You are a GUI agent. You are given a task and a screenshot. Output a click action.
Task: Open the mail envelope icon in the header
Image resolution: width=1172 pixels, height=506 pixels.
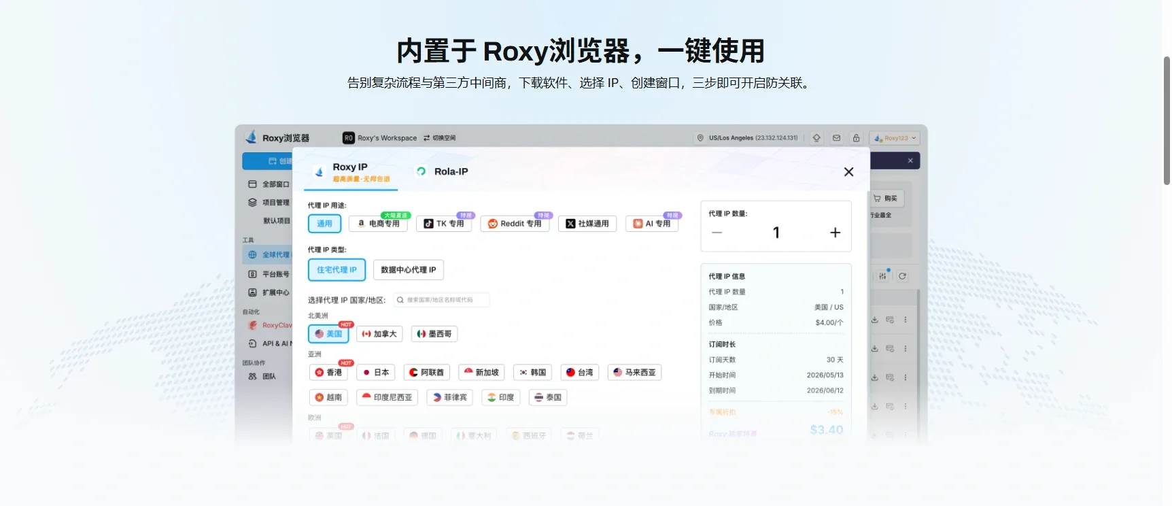pyautogui.click(x=836, y=138)
